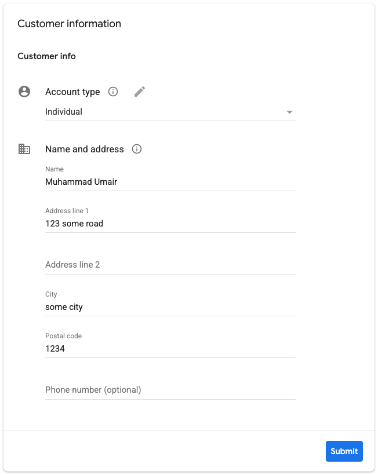Click the Name and address label
Screen dimensions: 378x475
coord(85,149)
